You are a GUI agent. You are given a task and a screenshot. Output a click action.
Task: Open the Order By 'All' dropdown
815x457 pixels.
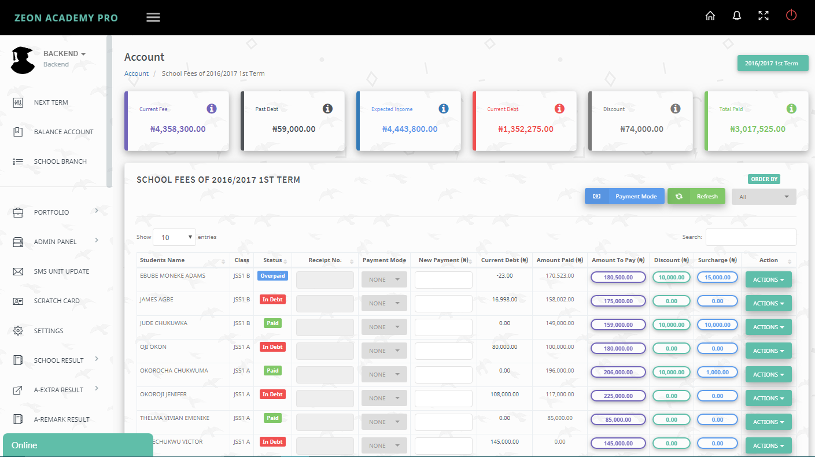click(x=764, y=197)
